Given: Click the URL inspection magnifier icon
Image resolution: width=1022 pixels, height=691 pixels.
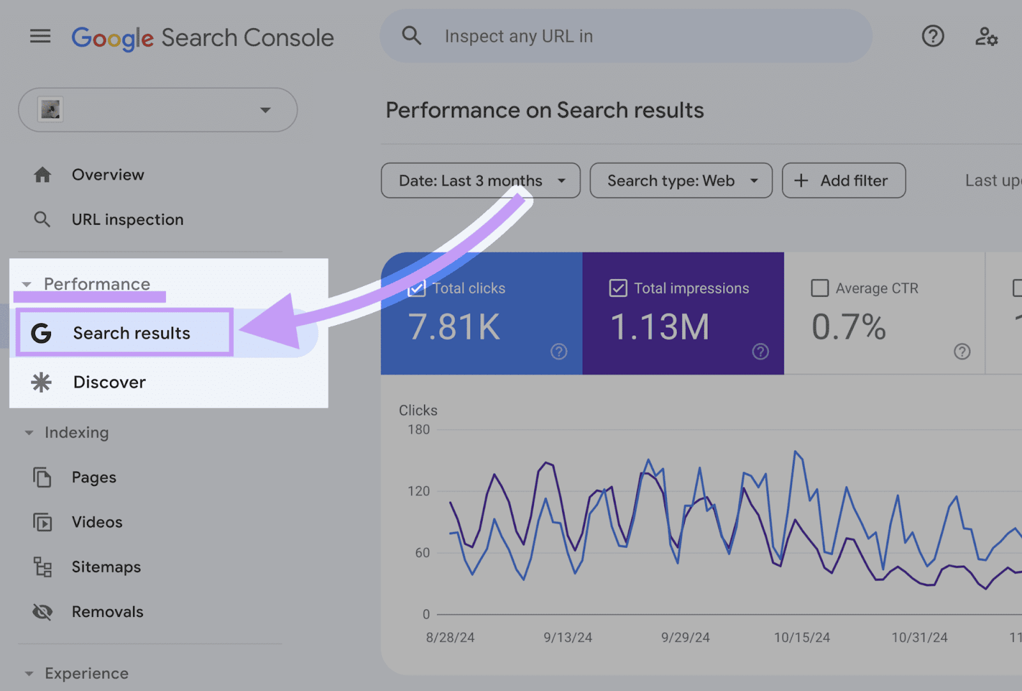Looking at the screenshot, I should (x=42, y=219).
